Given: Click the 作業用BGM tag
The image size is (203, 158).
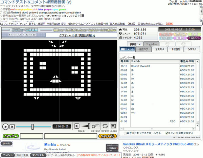Looking at the screenshot, I should 53,24.
